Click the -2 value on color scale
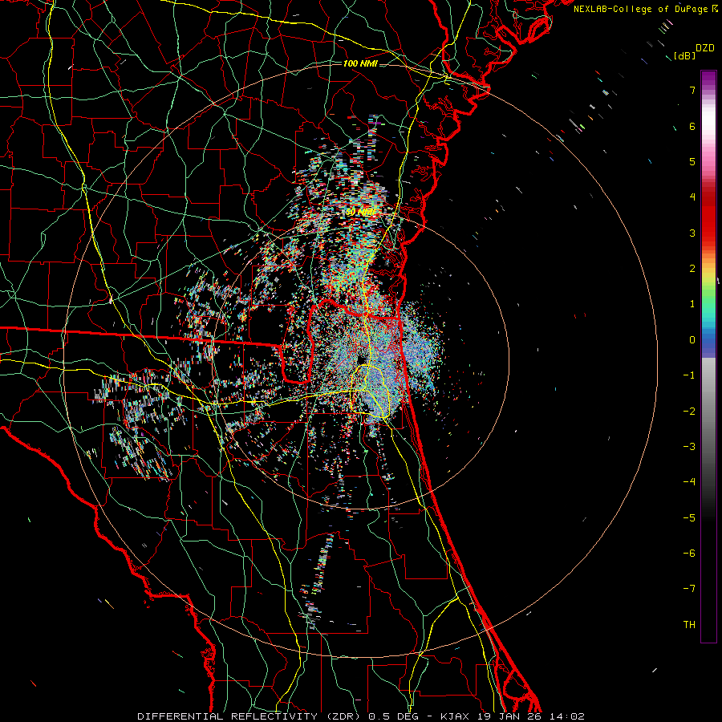The width and height of the screenshot is (722, 722). (x=689, y=412)
